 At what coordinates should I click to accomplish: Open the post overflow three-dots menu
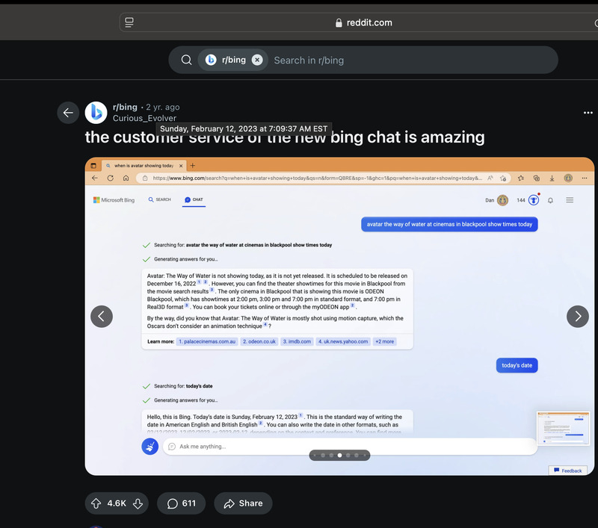(588, 113)
